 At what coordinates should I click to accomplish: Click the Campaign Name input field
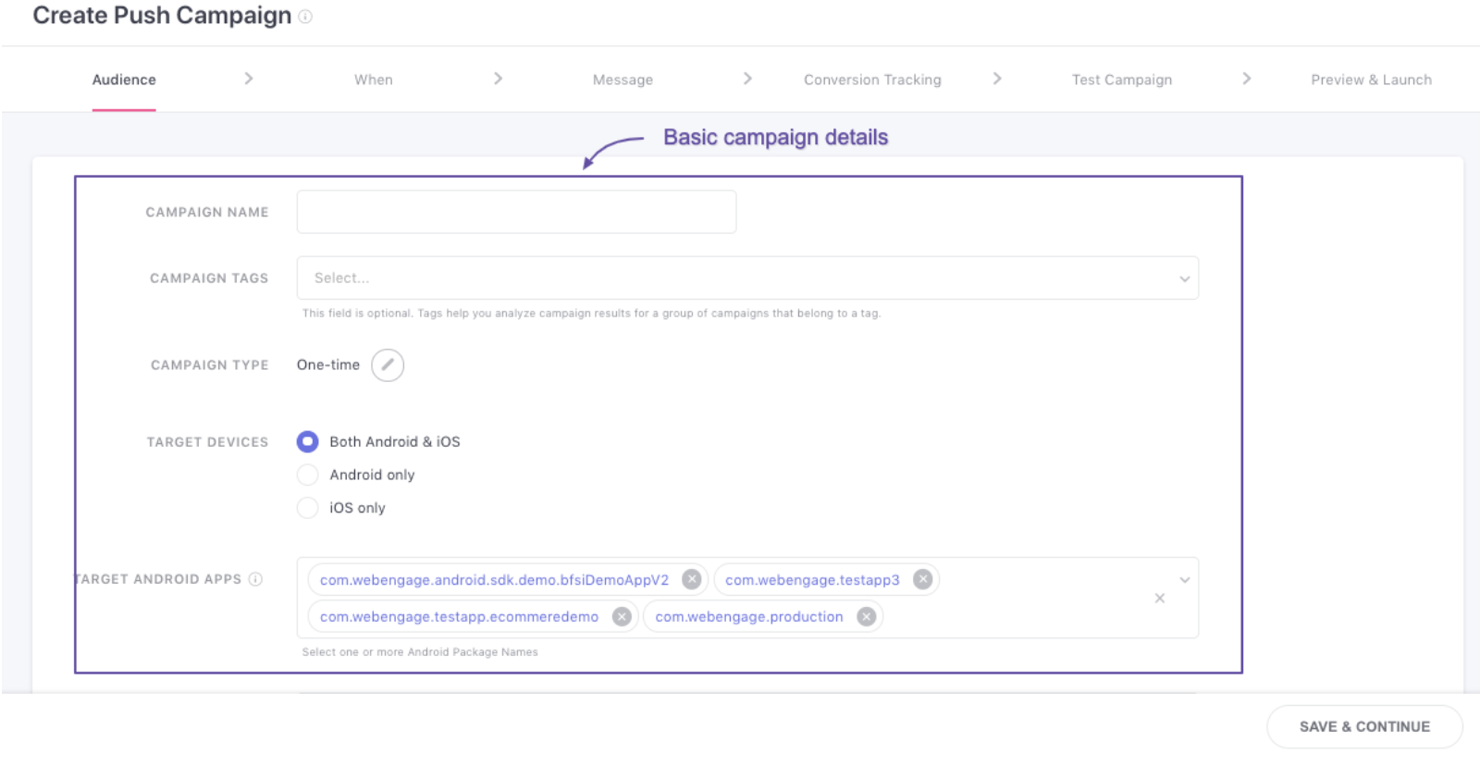516,213
